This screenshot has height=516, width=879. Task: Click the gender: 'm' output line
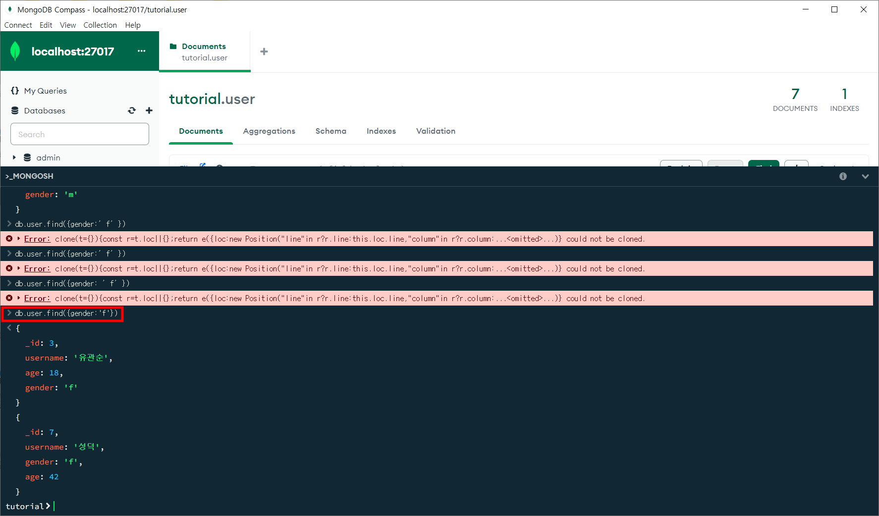[52, 194]
